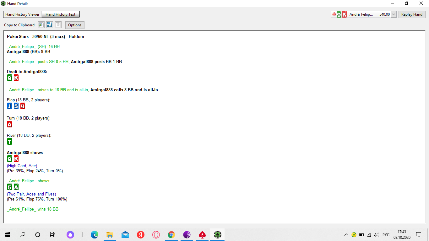
Task: Click the flop J card
Action: click(x=9, y=106)
